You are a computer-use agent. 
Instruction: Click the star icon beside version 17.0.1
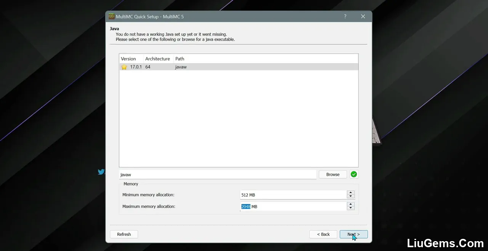tap(124, 67)
